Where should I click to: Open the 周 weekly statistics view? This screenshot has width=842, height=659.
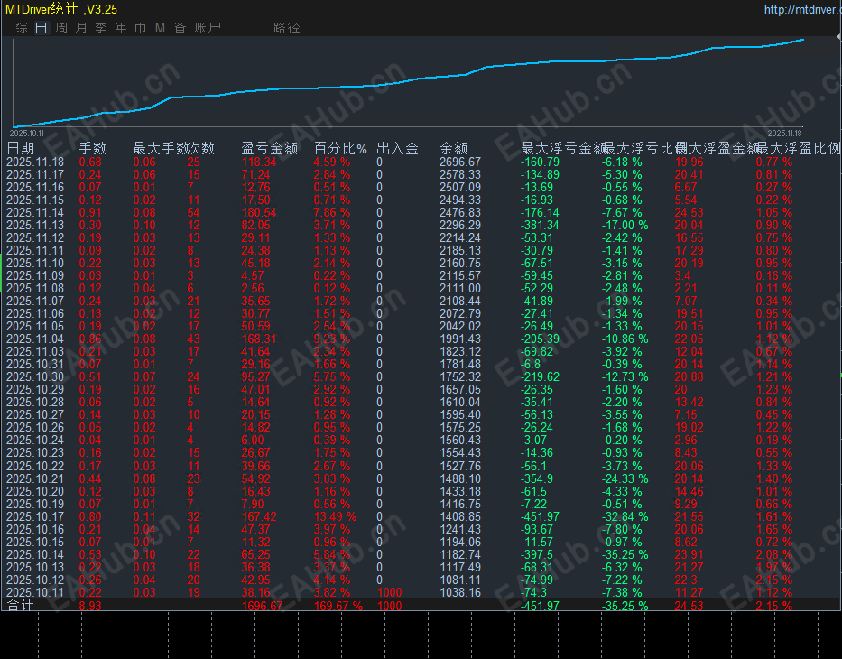point(60,28)
